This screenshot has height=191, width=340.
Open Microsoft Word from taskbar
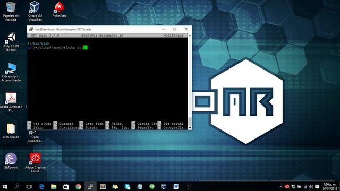click(x=176, y=186)
